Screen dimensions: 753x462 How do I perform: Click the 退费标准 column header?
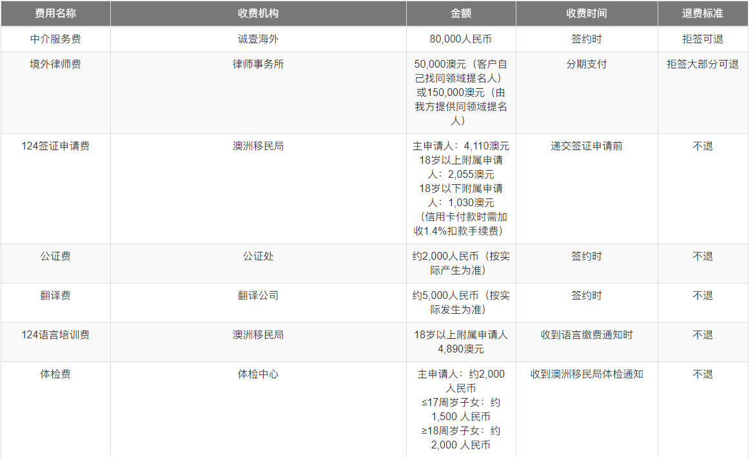point(703,14)
